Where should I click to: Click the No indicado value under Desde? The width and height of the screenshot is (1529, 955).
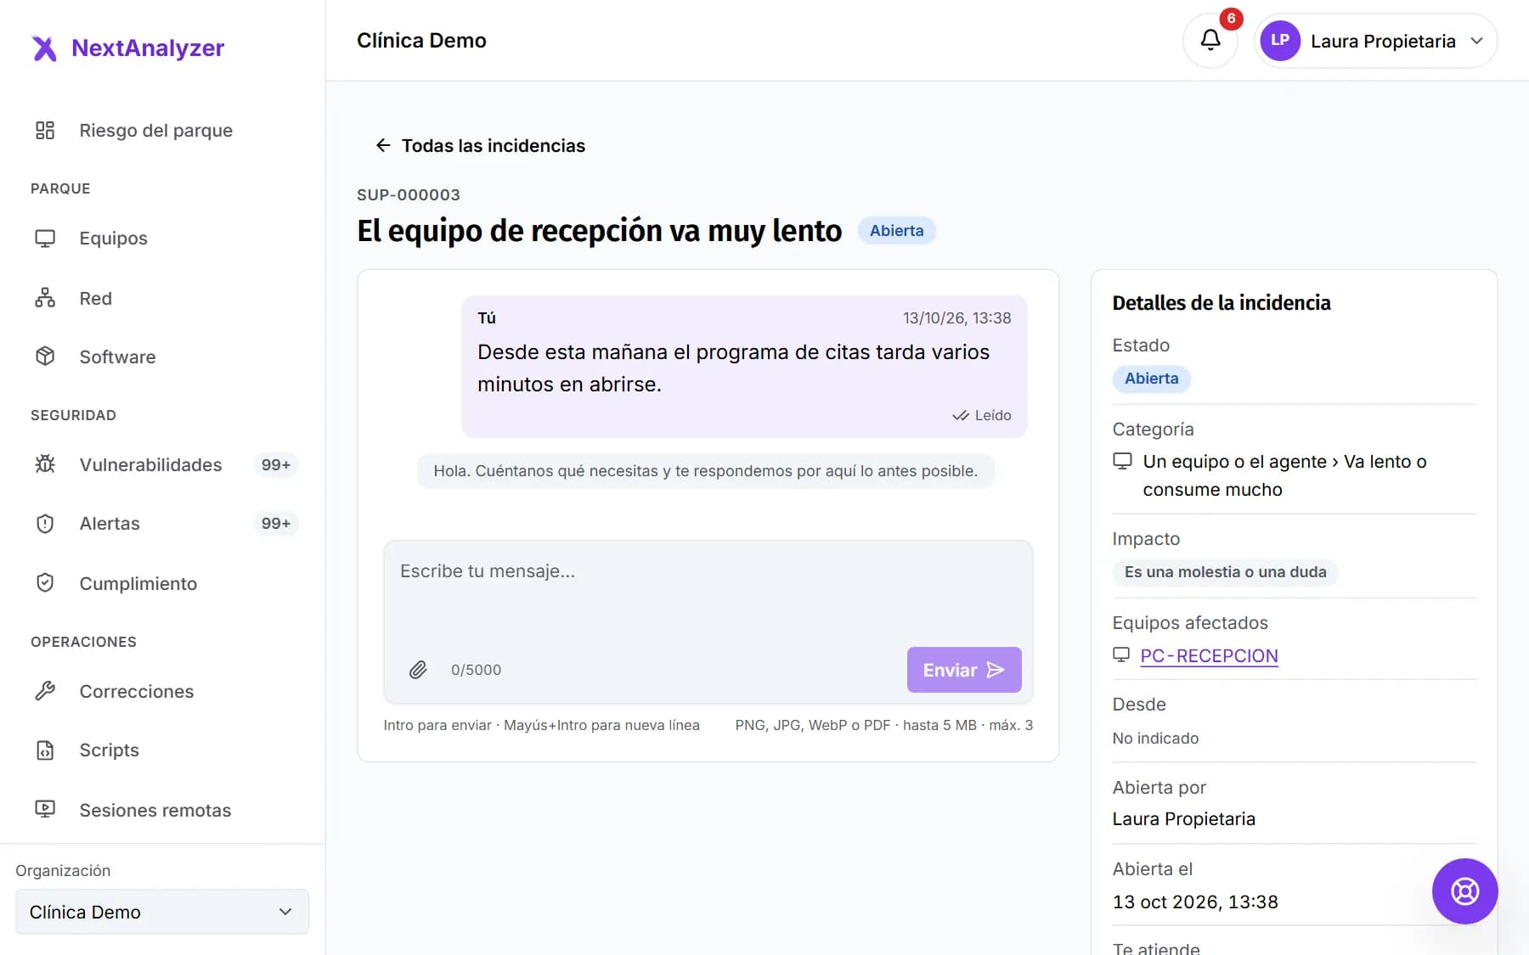tap(1156, 739)
